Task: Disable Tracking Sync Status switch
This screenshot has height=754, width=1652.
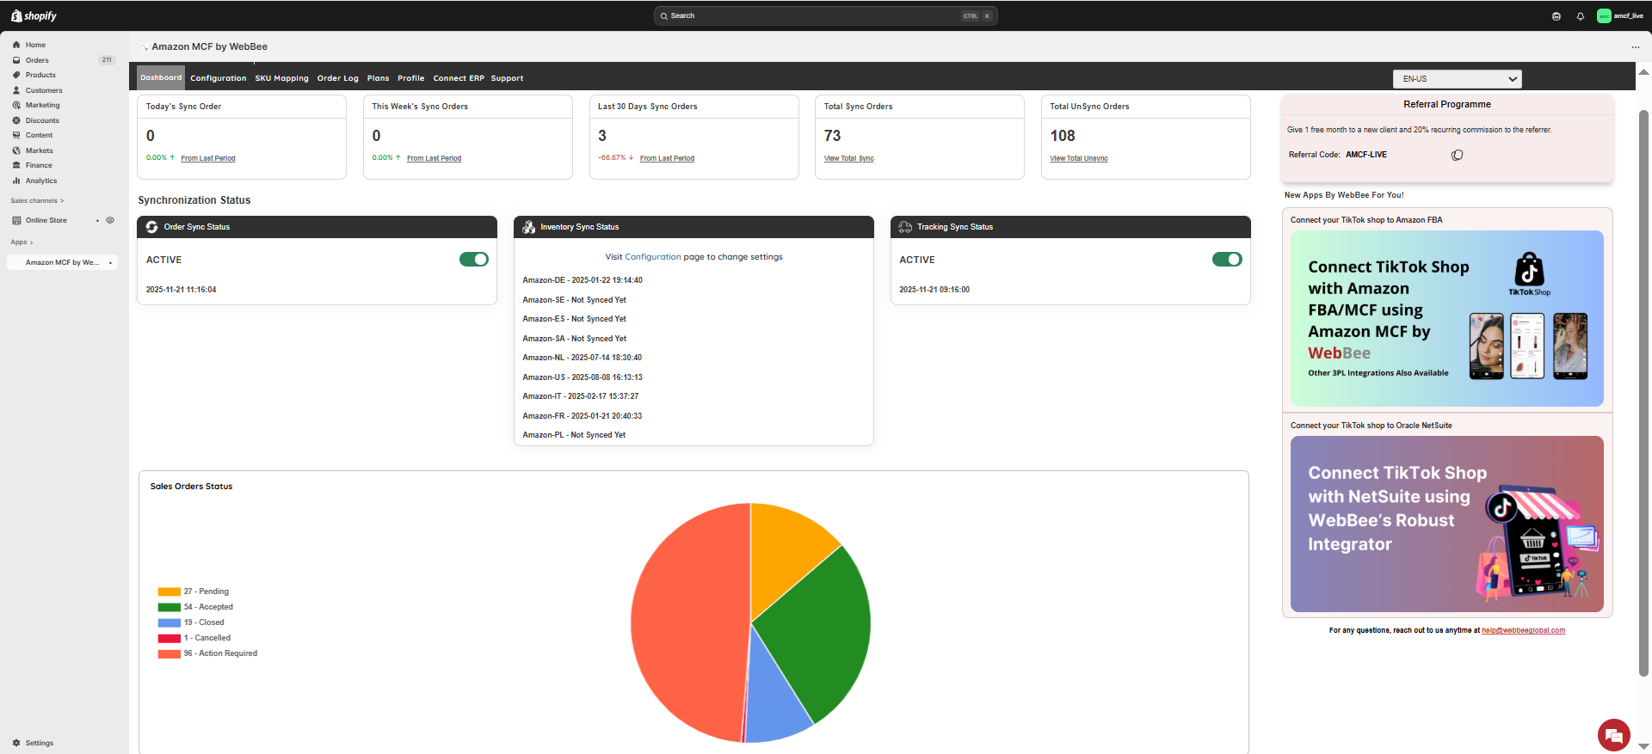Action: pos(1226,260)
